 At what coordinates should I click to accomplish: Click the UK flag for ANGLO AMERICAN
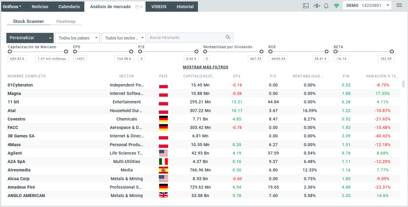click(x=163, y=195)
